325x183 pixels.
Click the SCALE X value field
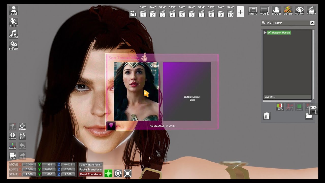pos(29,174)
